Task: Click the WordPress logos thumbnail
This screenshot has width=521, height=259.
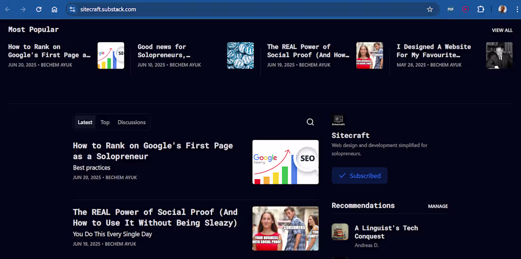Action: click(240, 55)
